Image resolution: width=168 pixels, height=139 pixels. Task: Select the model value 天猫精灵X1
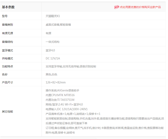(53, 16)
